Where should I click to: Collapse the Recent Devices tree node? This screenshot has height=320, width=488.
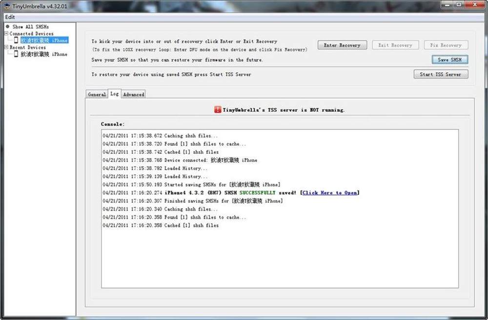[6, 47]
